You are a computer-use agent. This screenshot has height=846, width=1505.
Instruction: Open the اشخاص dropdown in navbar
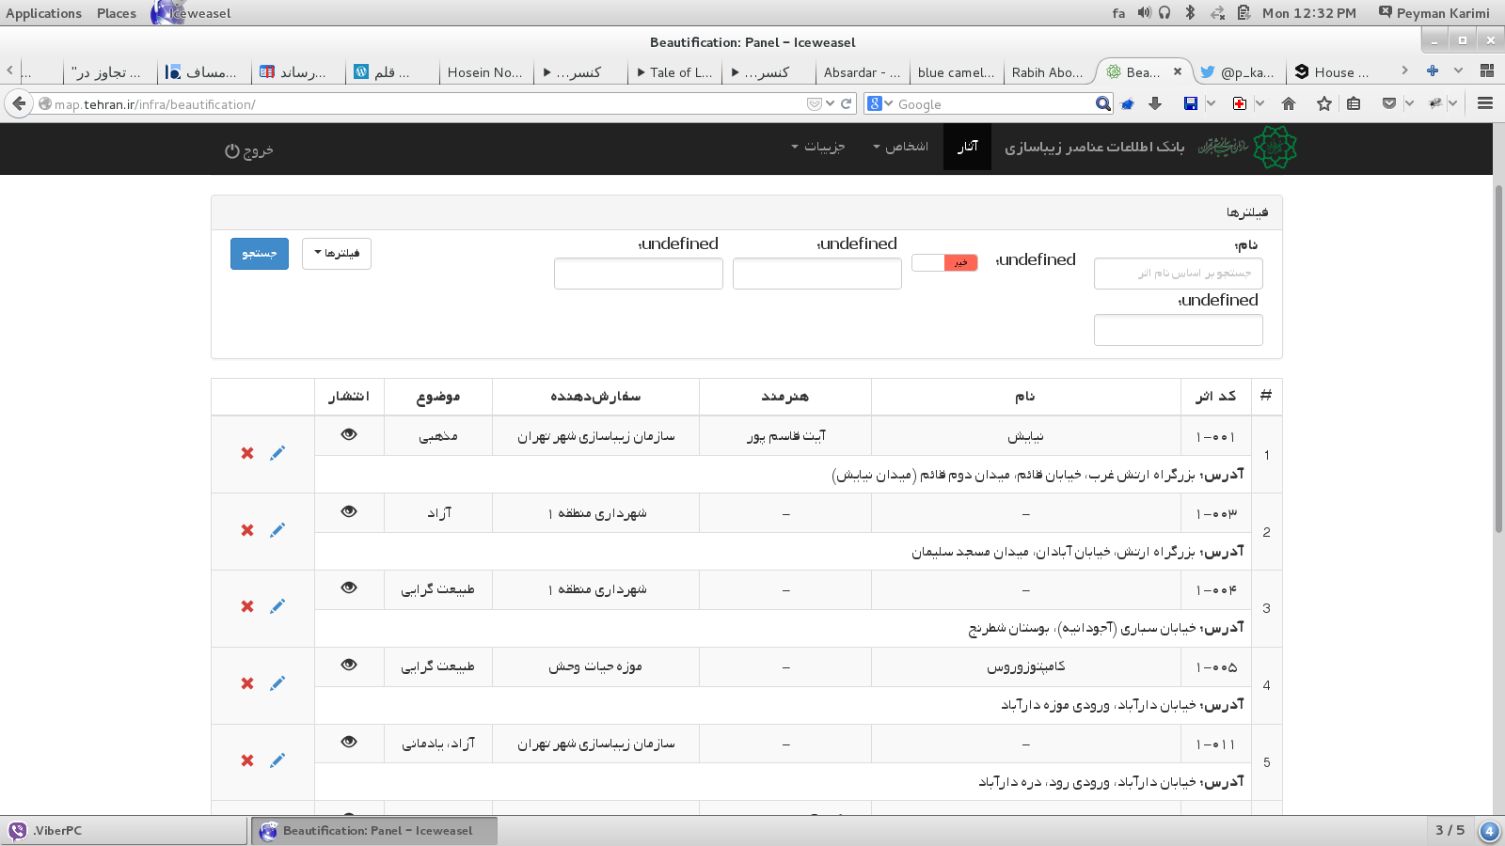click(900, 147)
